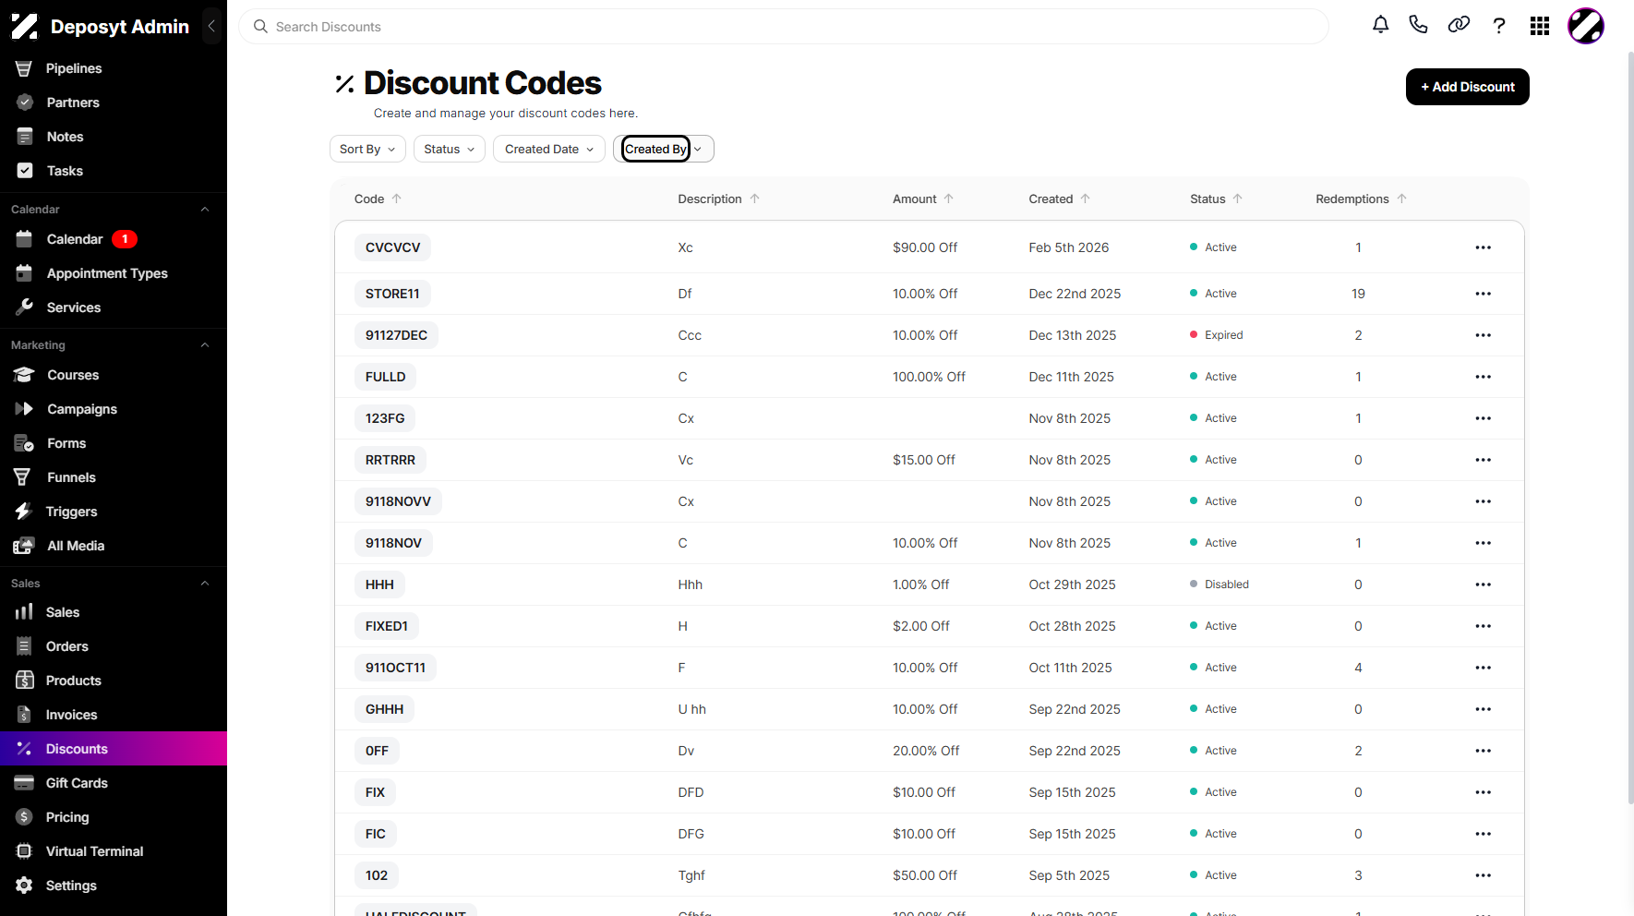The width and height of the screenshot is (1634, 916).
Task: Open Invoices in sidebar
Action: pyautogui.click(x=114, y=715)
